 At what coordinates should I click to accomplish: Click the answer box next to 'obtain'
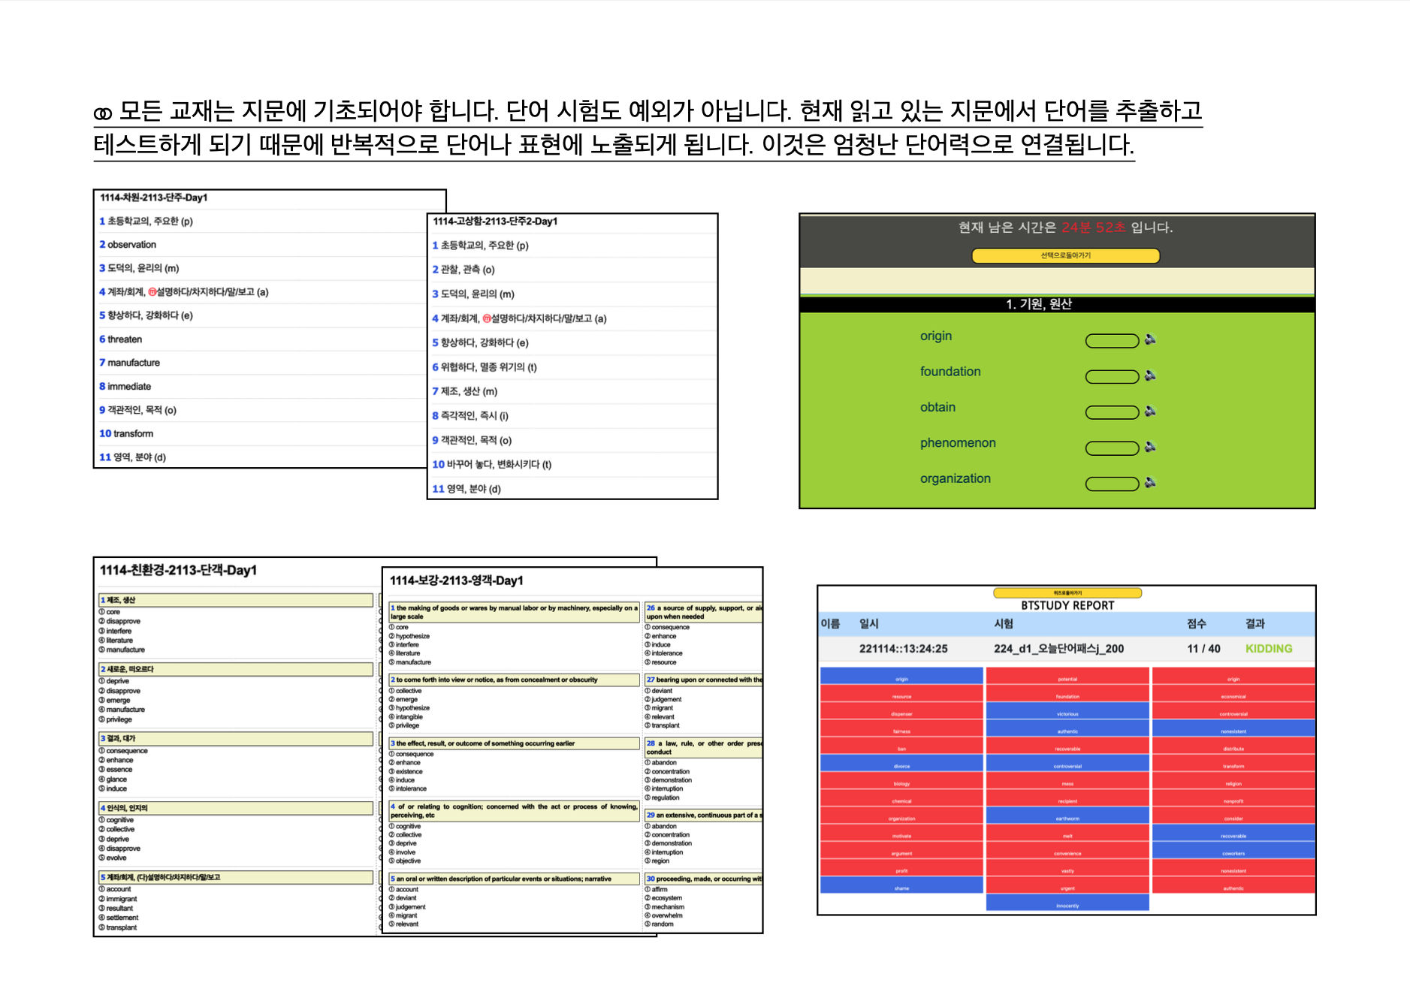pos(1112,412)
